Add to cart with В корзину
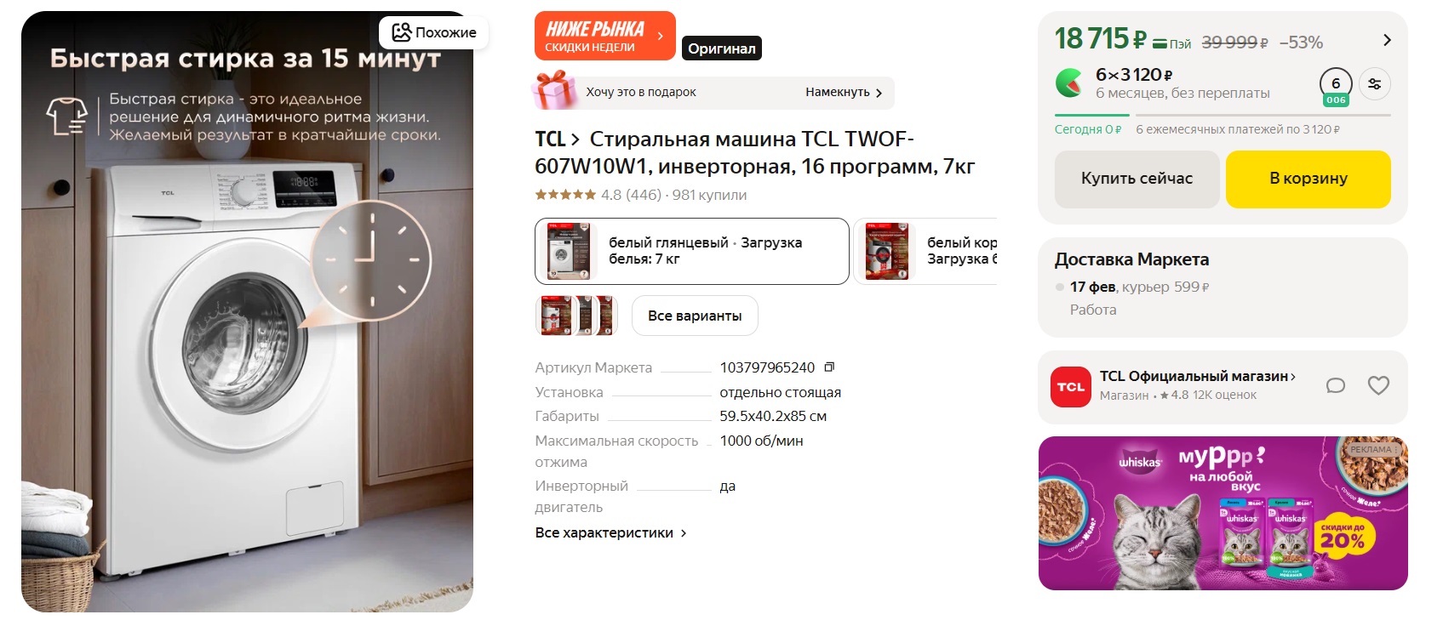Image resolution: width=1443 pixels, height=643 pixels. click(1308, 179)
